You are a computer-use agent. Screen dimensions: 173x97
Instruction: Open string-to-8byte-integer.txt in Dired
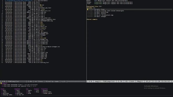pos(50,47)
